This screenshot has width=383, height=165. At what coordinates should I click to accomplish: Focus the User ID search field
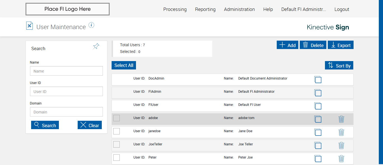pos(66,91)
